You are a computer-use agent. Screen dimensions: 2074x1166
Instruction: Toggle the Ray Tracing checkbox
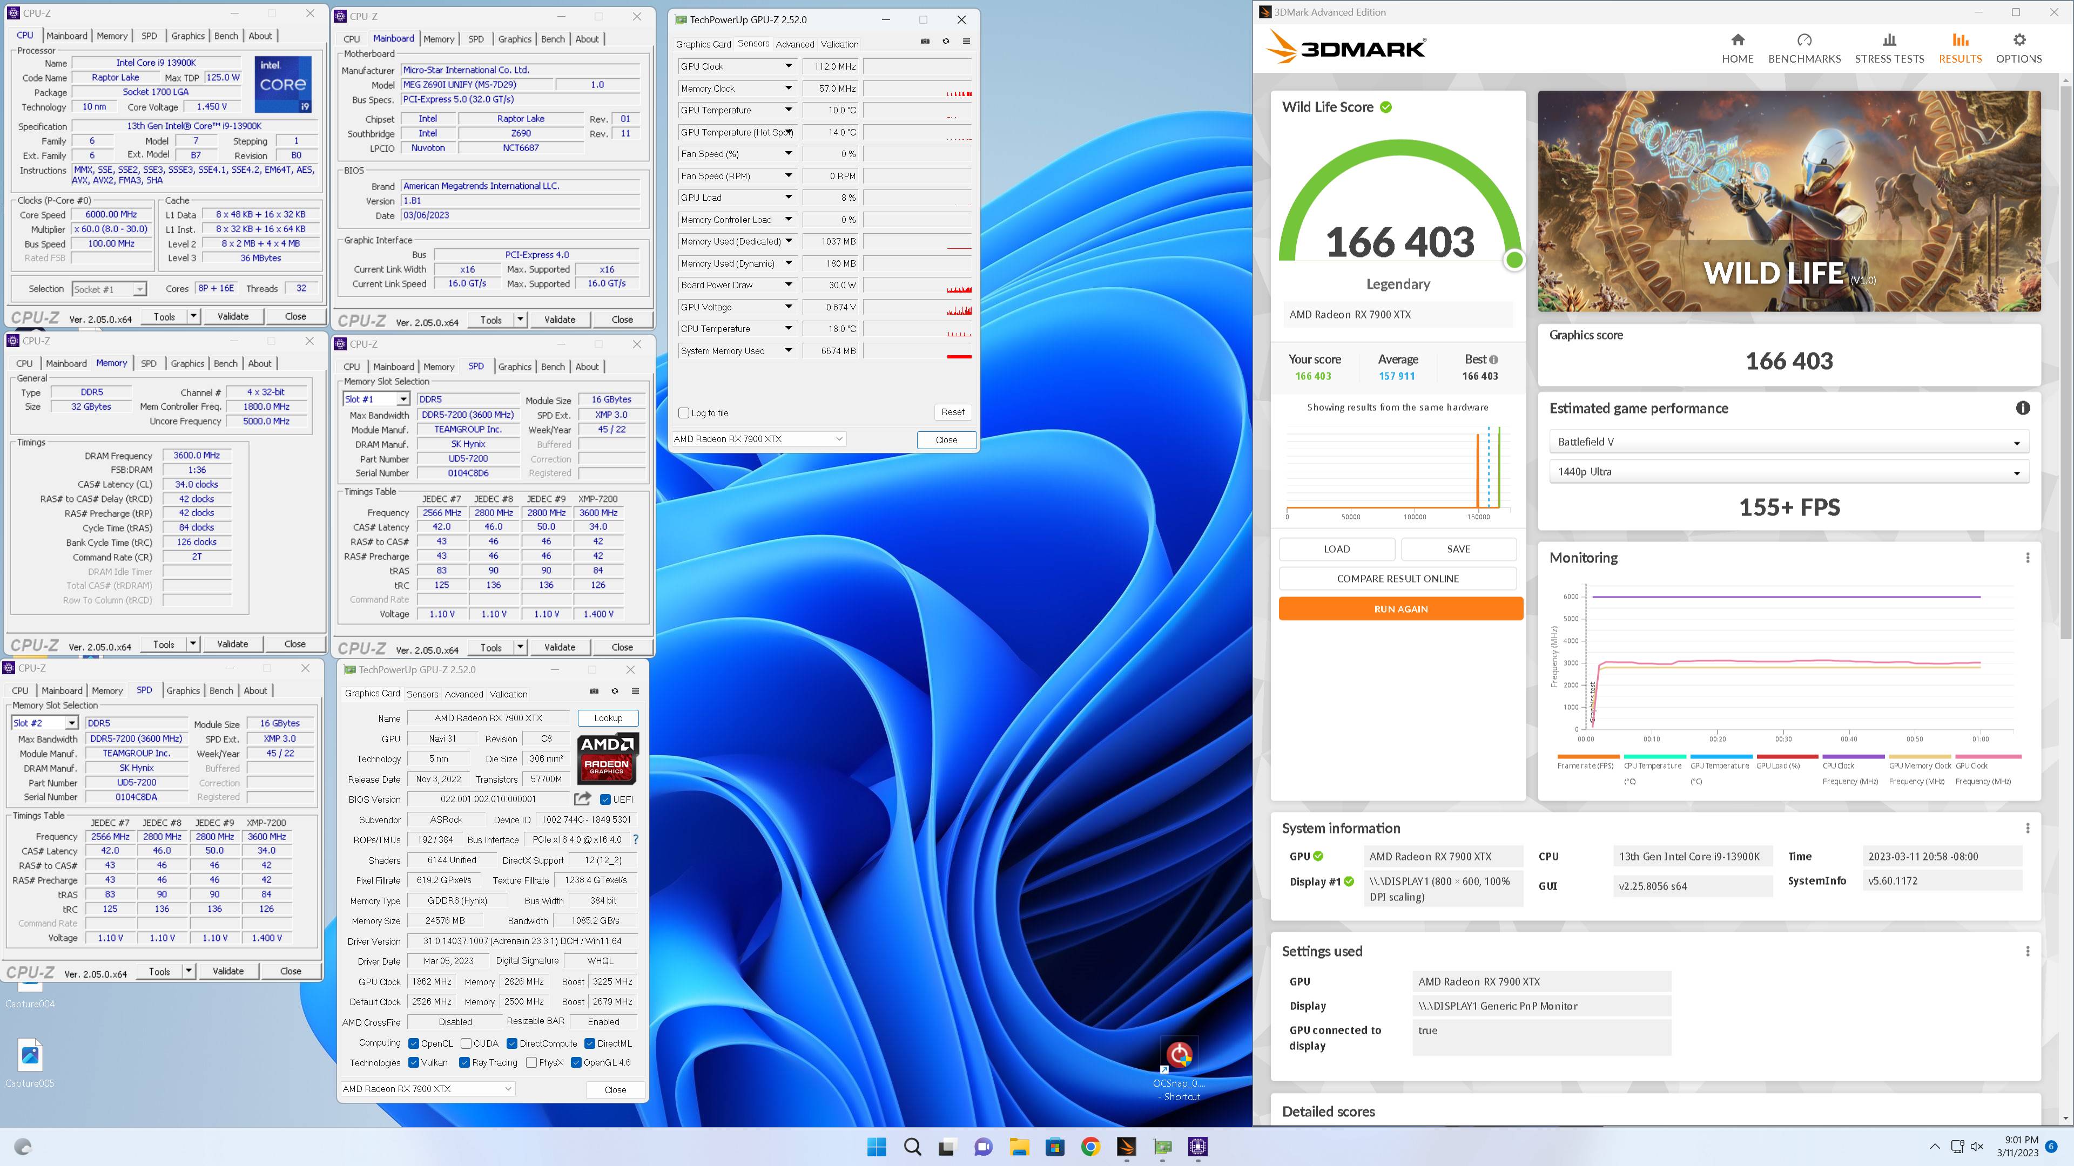[464, 1062]
